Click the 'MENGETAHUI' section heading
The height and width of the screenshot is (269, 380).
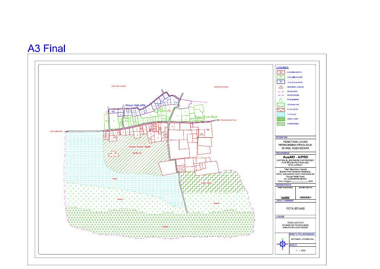coord(283,185)
